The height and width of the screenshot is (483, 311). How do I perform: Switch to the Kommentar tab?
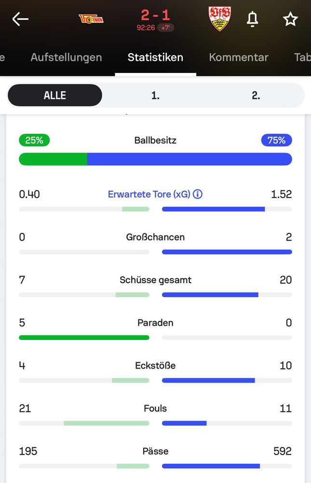[239, 57]
